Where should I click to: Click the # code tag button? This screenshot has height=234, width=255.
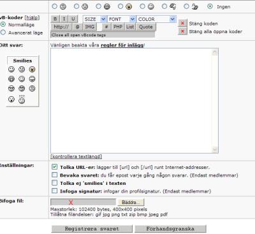(106, 27)
